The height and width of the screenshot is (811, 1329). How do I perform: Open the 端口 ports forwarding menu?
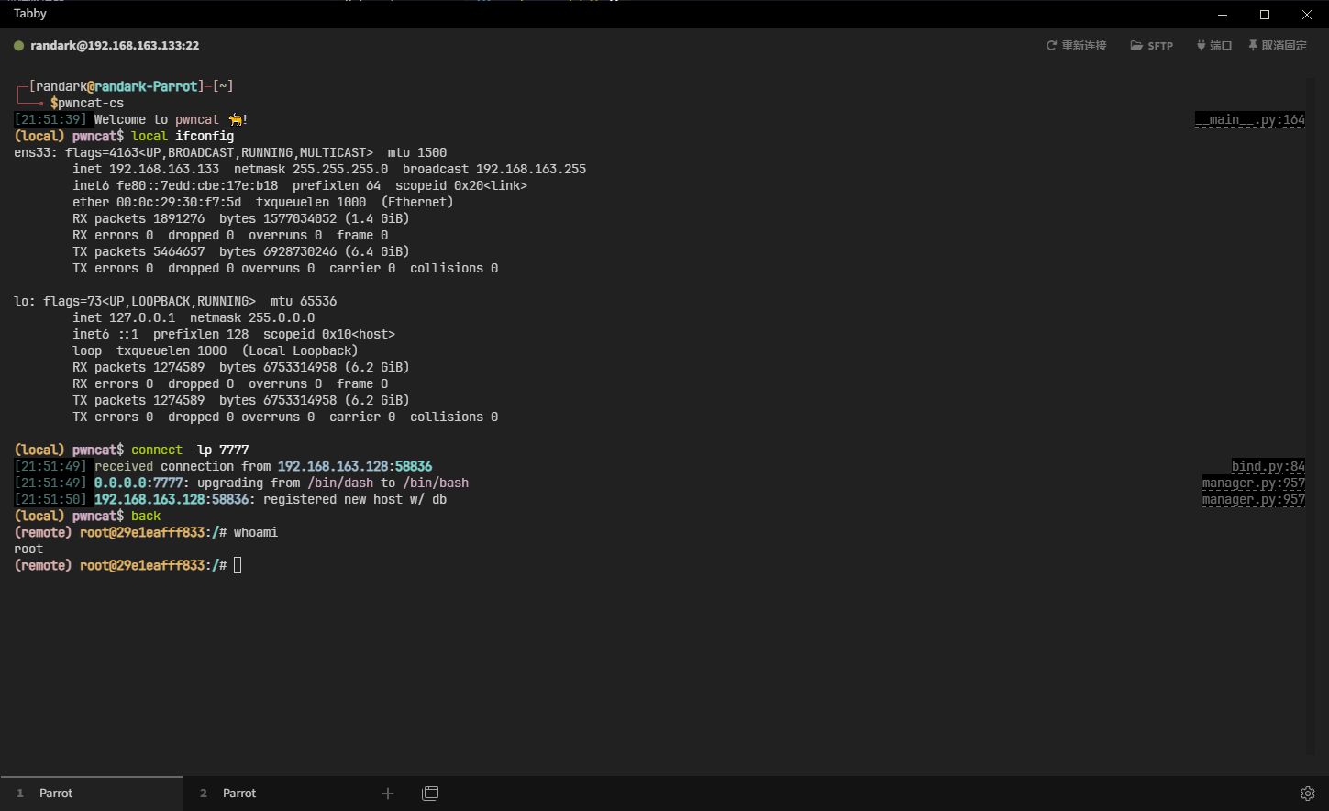click(x=1213, y=45)
